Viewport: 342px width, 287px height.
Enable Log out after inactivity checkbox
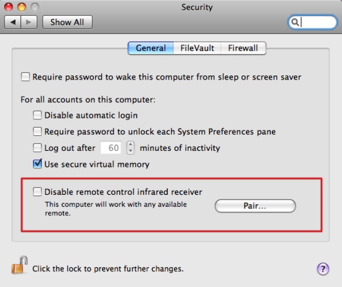(38, 148)
